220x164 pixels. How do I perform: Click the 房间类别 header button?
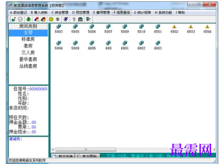[28, 26]
